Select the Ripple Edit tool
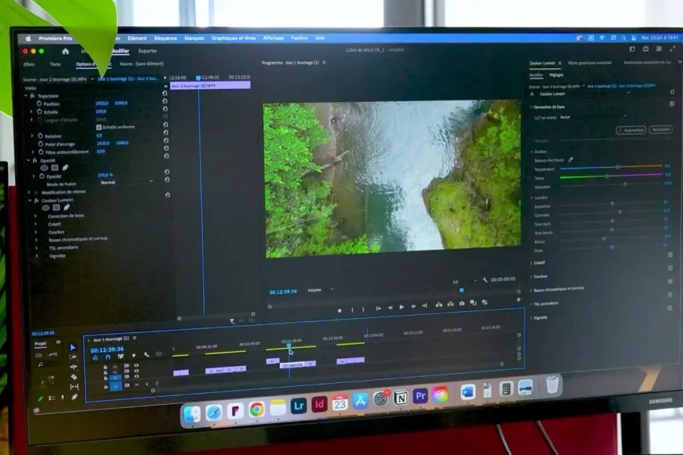 (73, 367)
